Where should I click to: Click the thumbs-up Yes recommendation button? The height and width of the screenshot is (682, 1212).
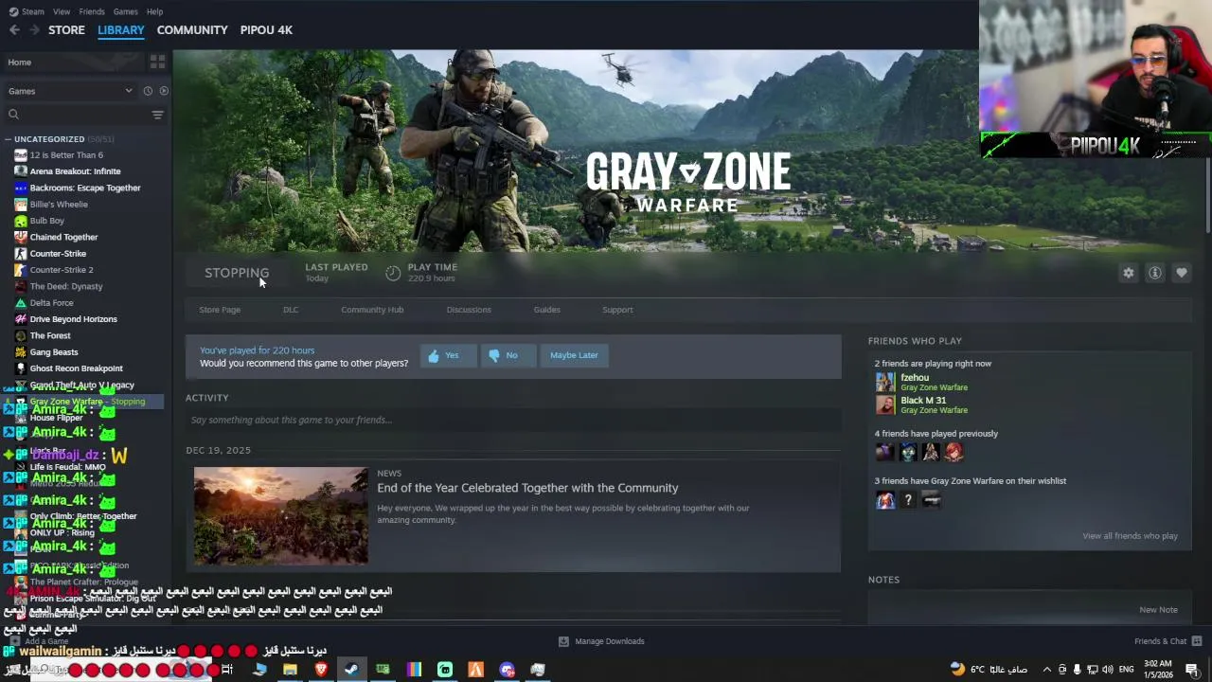tap(448, 355)
